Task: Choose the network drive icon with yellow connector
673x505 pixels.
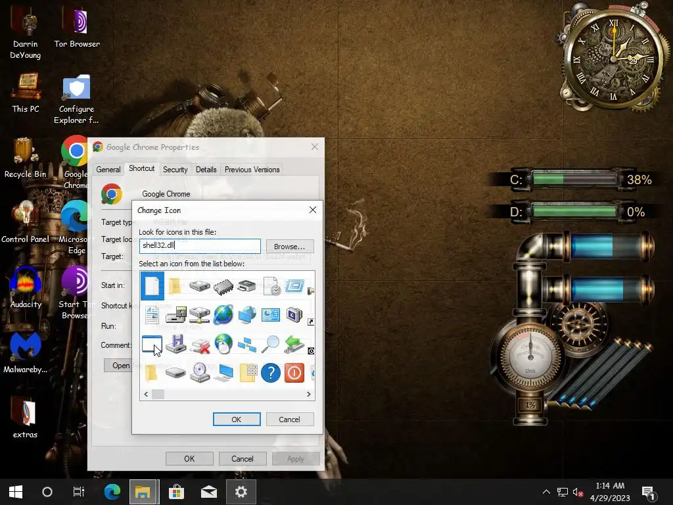Action: 200,315
